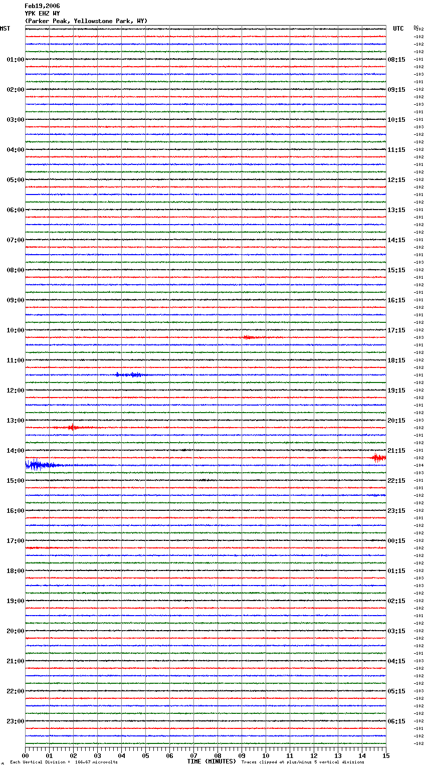426x769 pixels.
Task: Select the 01:00 MST time label
Action: point(16,60)
